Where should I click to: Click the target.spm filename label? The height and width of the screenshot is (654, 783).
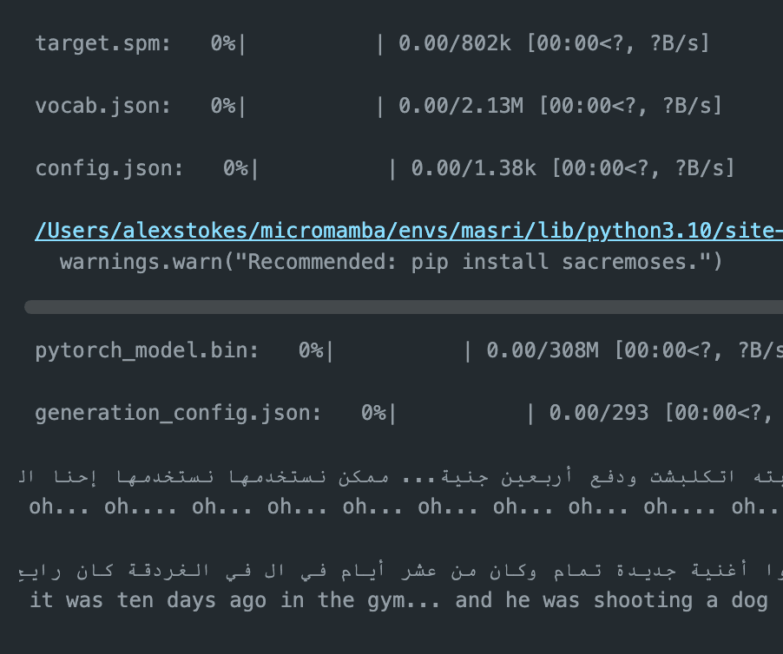pos(103,43)
